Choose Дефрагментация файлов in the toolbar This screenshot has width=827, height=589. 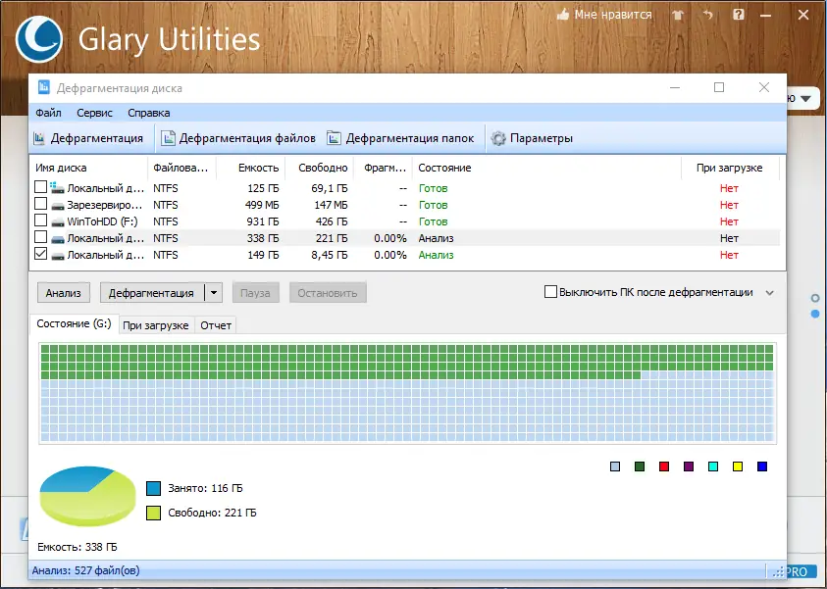[238, 138]
